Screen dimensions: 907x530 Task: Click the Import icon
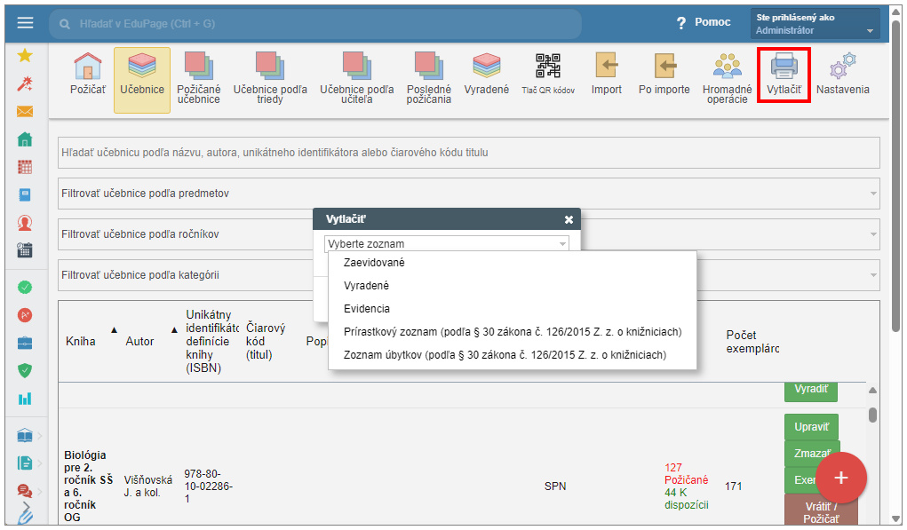606,67
